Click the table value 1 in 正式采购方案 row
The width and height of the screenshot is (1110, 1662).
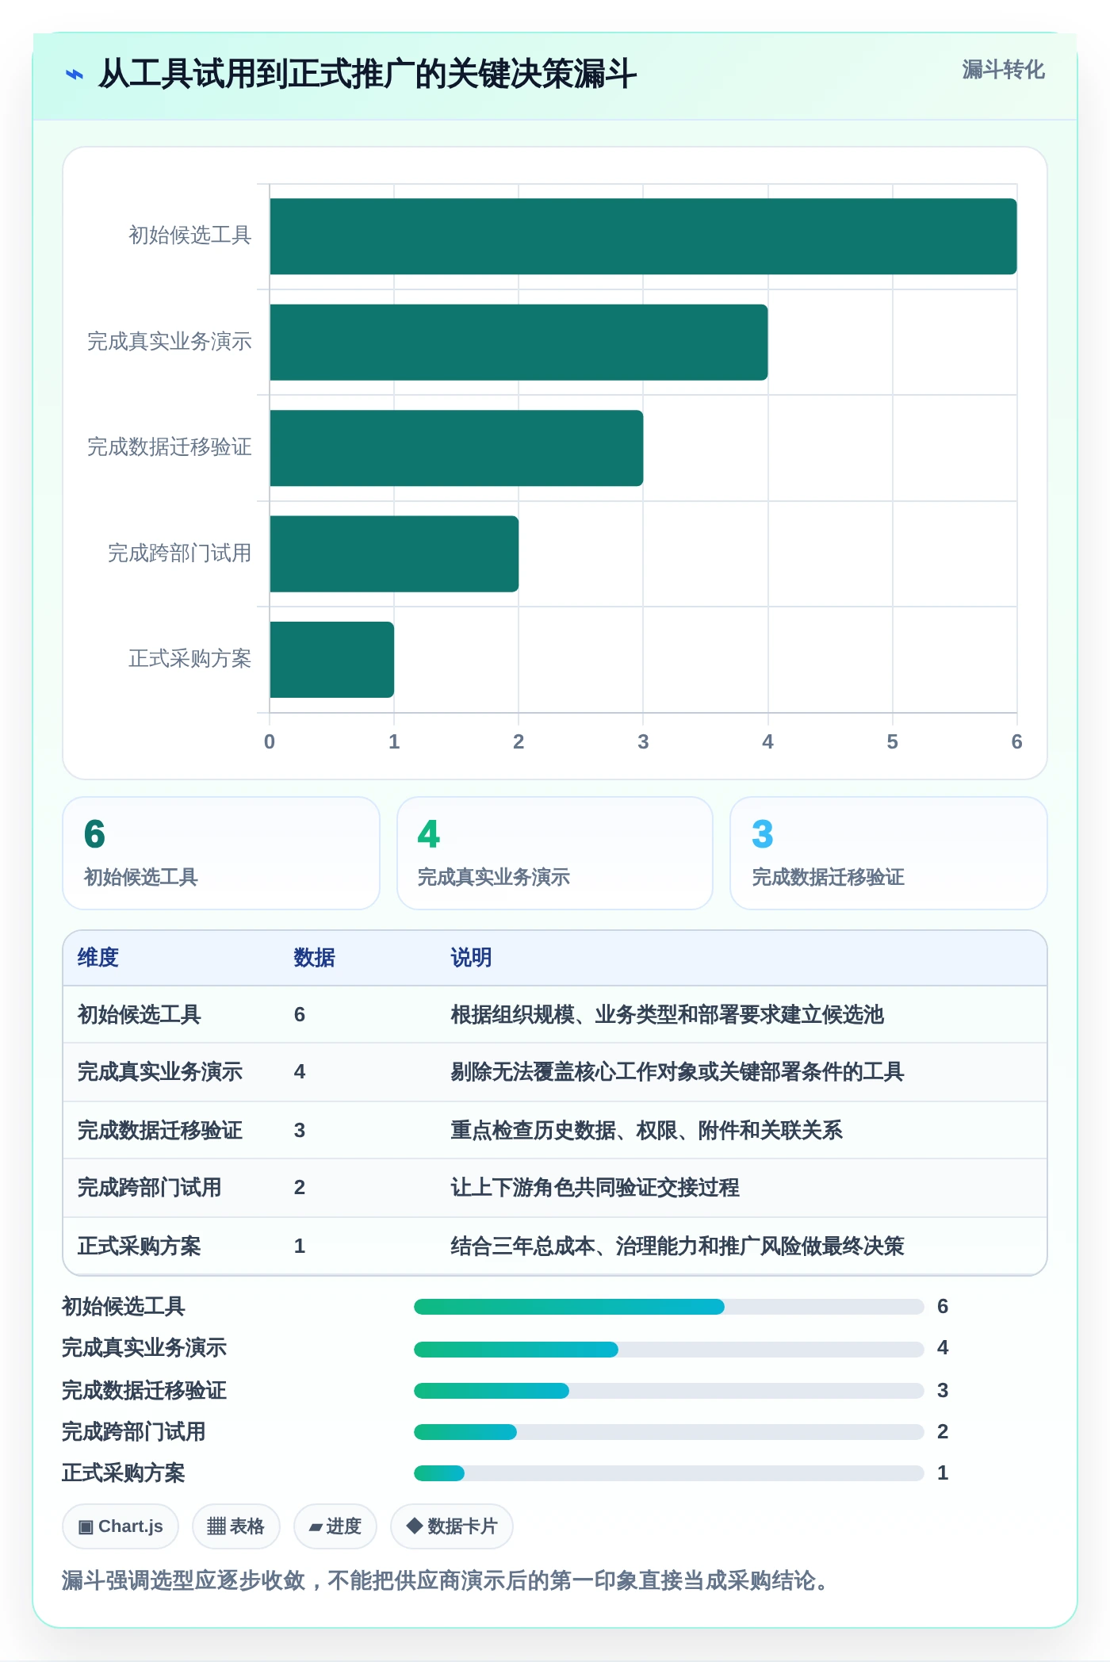[300, 1246]
